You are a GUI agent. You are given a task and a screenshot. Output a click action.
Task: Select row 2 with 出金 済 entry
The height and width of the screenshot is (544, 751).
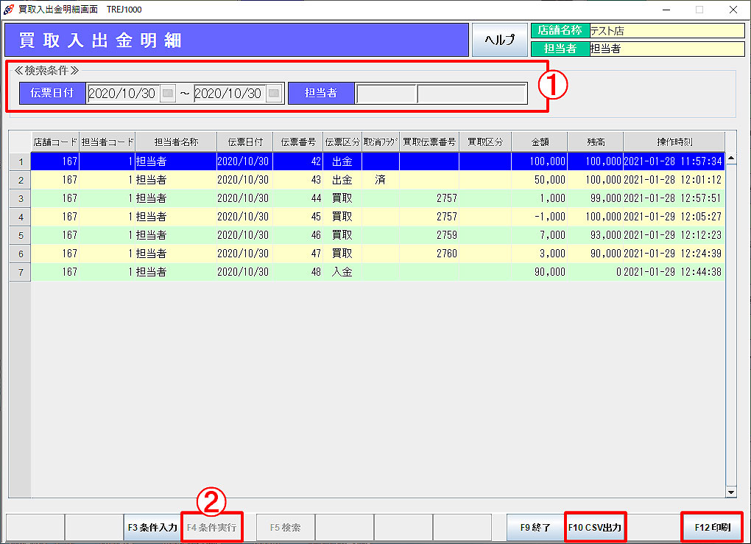(342, 180)
